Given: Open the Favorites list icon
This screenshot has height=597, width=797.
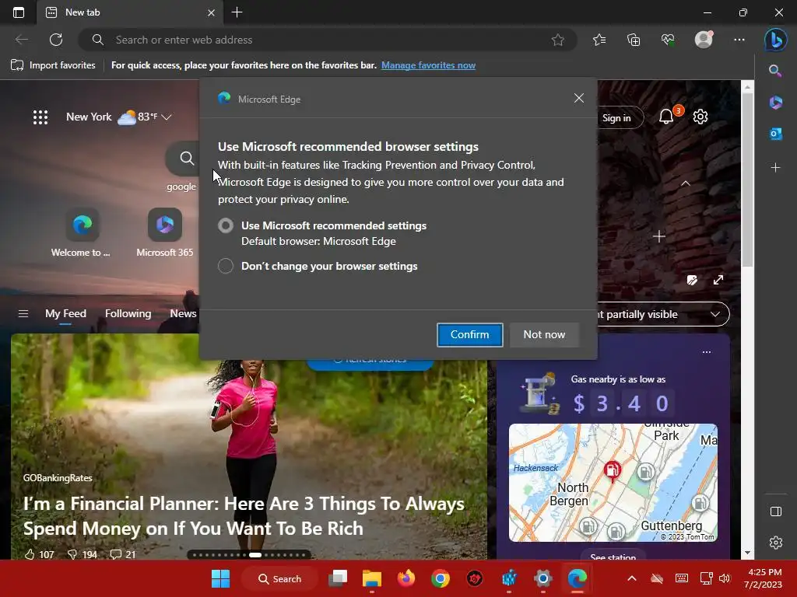Looking at the screenshot, I should 599,40.
